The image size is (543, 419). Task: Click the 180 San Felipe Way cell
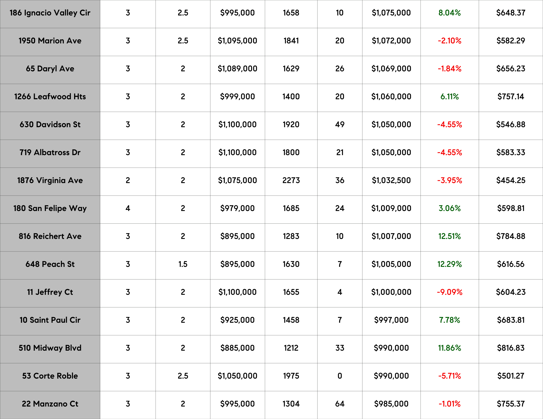tap(50, 209)
